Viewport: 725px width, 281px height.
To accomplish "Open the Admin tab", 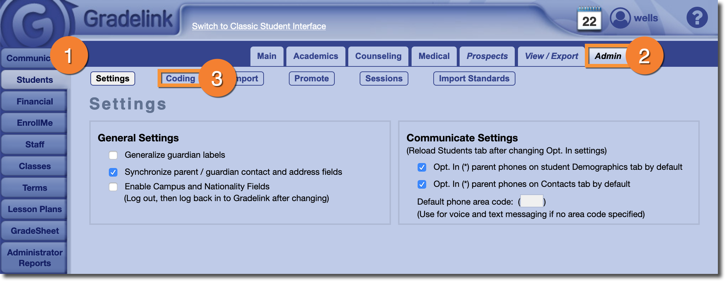I will pos(608,56).
